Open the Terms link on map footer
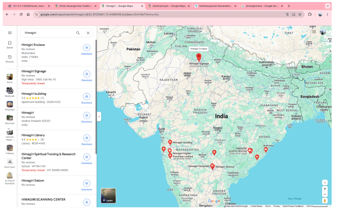The width and height of the screenshot is (337, 212). click(268, 206)
